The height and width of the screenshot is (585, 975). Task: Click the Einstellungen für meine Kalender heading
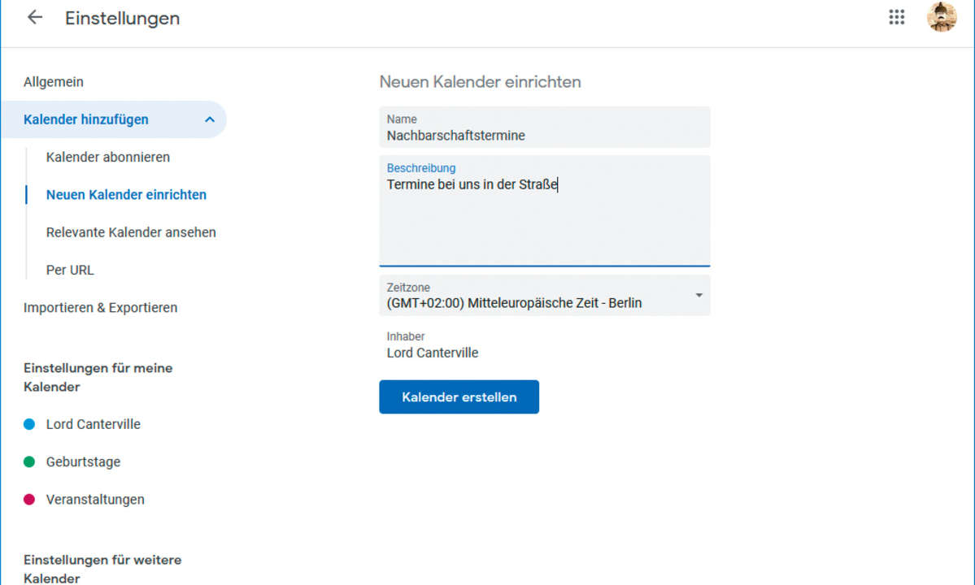98,377
